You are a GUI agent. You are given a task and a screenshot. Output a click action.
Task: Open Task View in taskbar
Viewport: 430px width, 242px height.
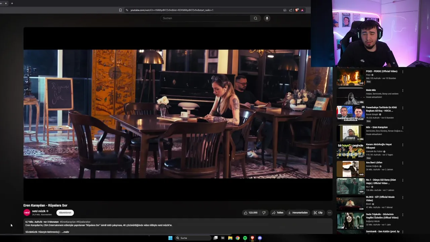pos(216,238)
